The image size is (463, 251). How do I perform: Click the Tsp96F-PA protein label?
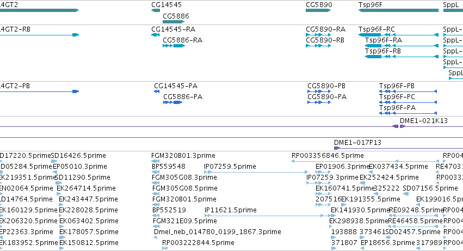tap(398, 108)
